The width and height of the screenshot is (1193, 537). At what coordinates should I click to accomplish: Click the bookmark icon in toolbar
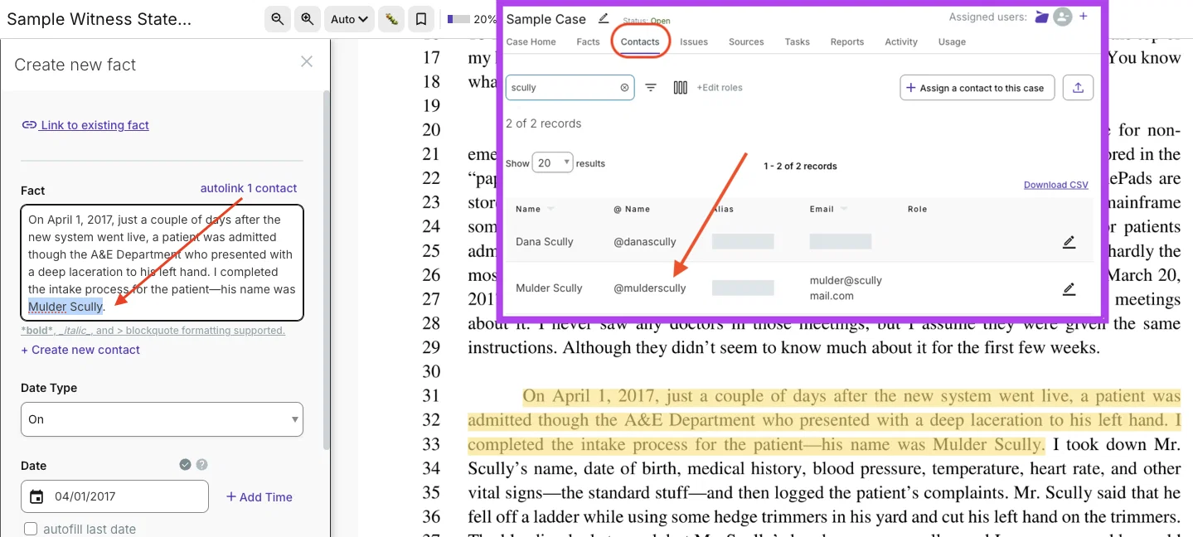421,19
